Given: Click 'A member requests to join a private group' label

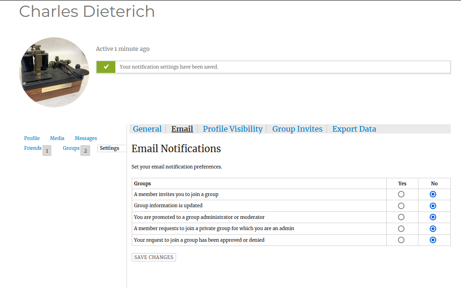Looking at the screenshot, I should pos(214,228).
